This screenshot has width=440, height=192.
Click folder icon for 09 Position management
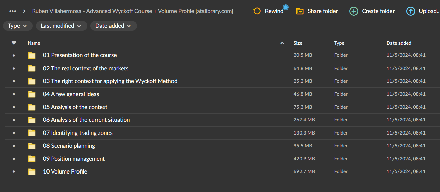point(32,159)
